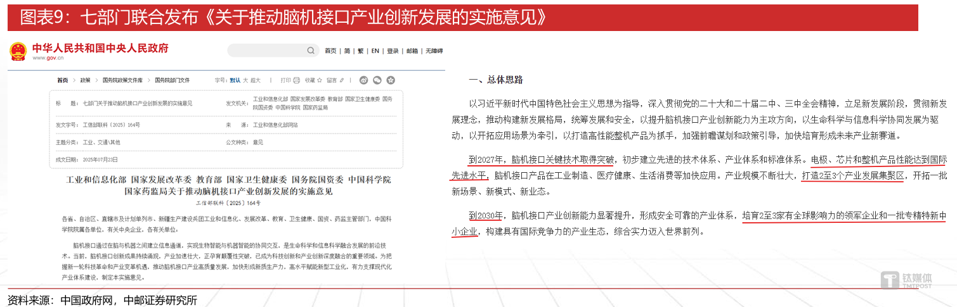This screenshot has height=307, width=957.
Task: Open the 邮箱 mailbox link
Action: (x=412, y=51)
